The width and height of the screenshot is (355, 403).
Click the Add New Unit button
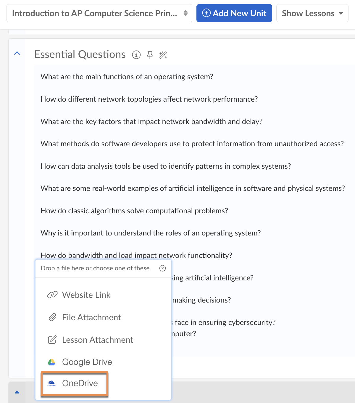point(234,13)
